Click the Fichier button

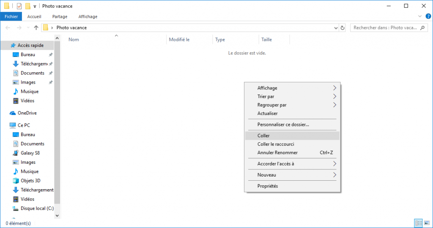click(x=11, y=16)
